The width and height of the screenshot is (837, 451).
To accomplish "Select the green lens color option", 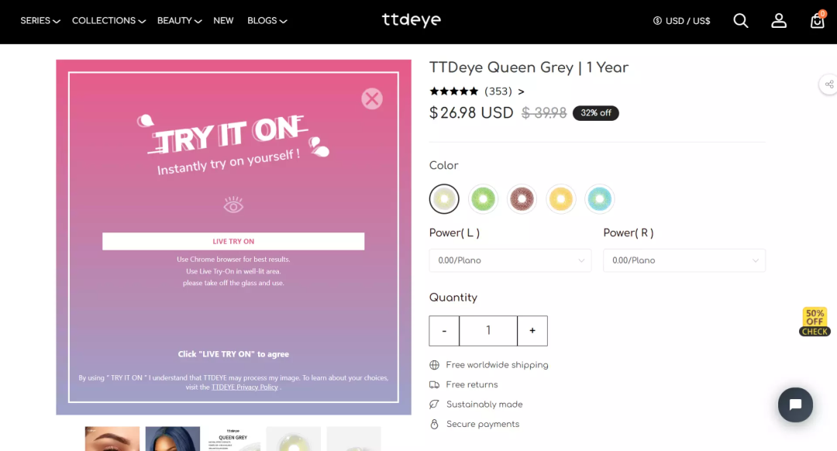I will click(483, 199).
